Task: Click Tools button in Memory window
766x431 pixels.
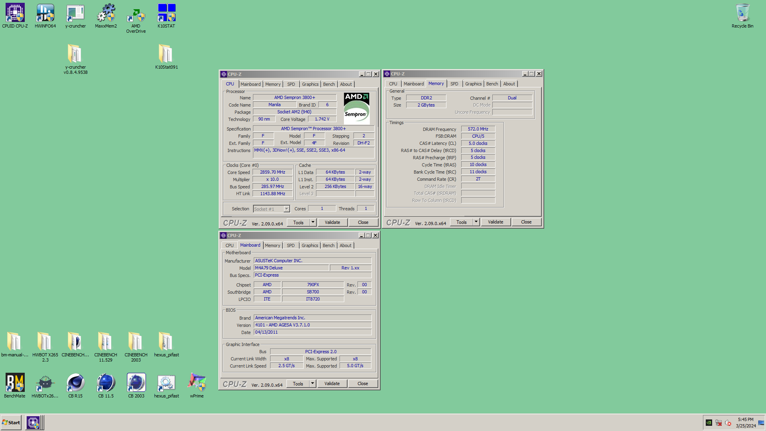Action: [x=462, y=222]
